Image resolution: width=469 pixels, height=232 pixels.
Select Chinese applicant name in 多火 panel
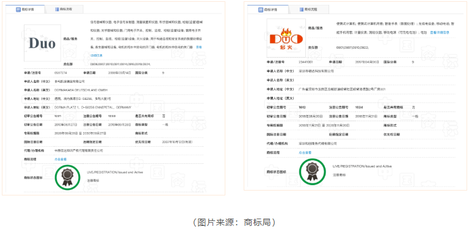316,71
